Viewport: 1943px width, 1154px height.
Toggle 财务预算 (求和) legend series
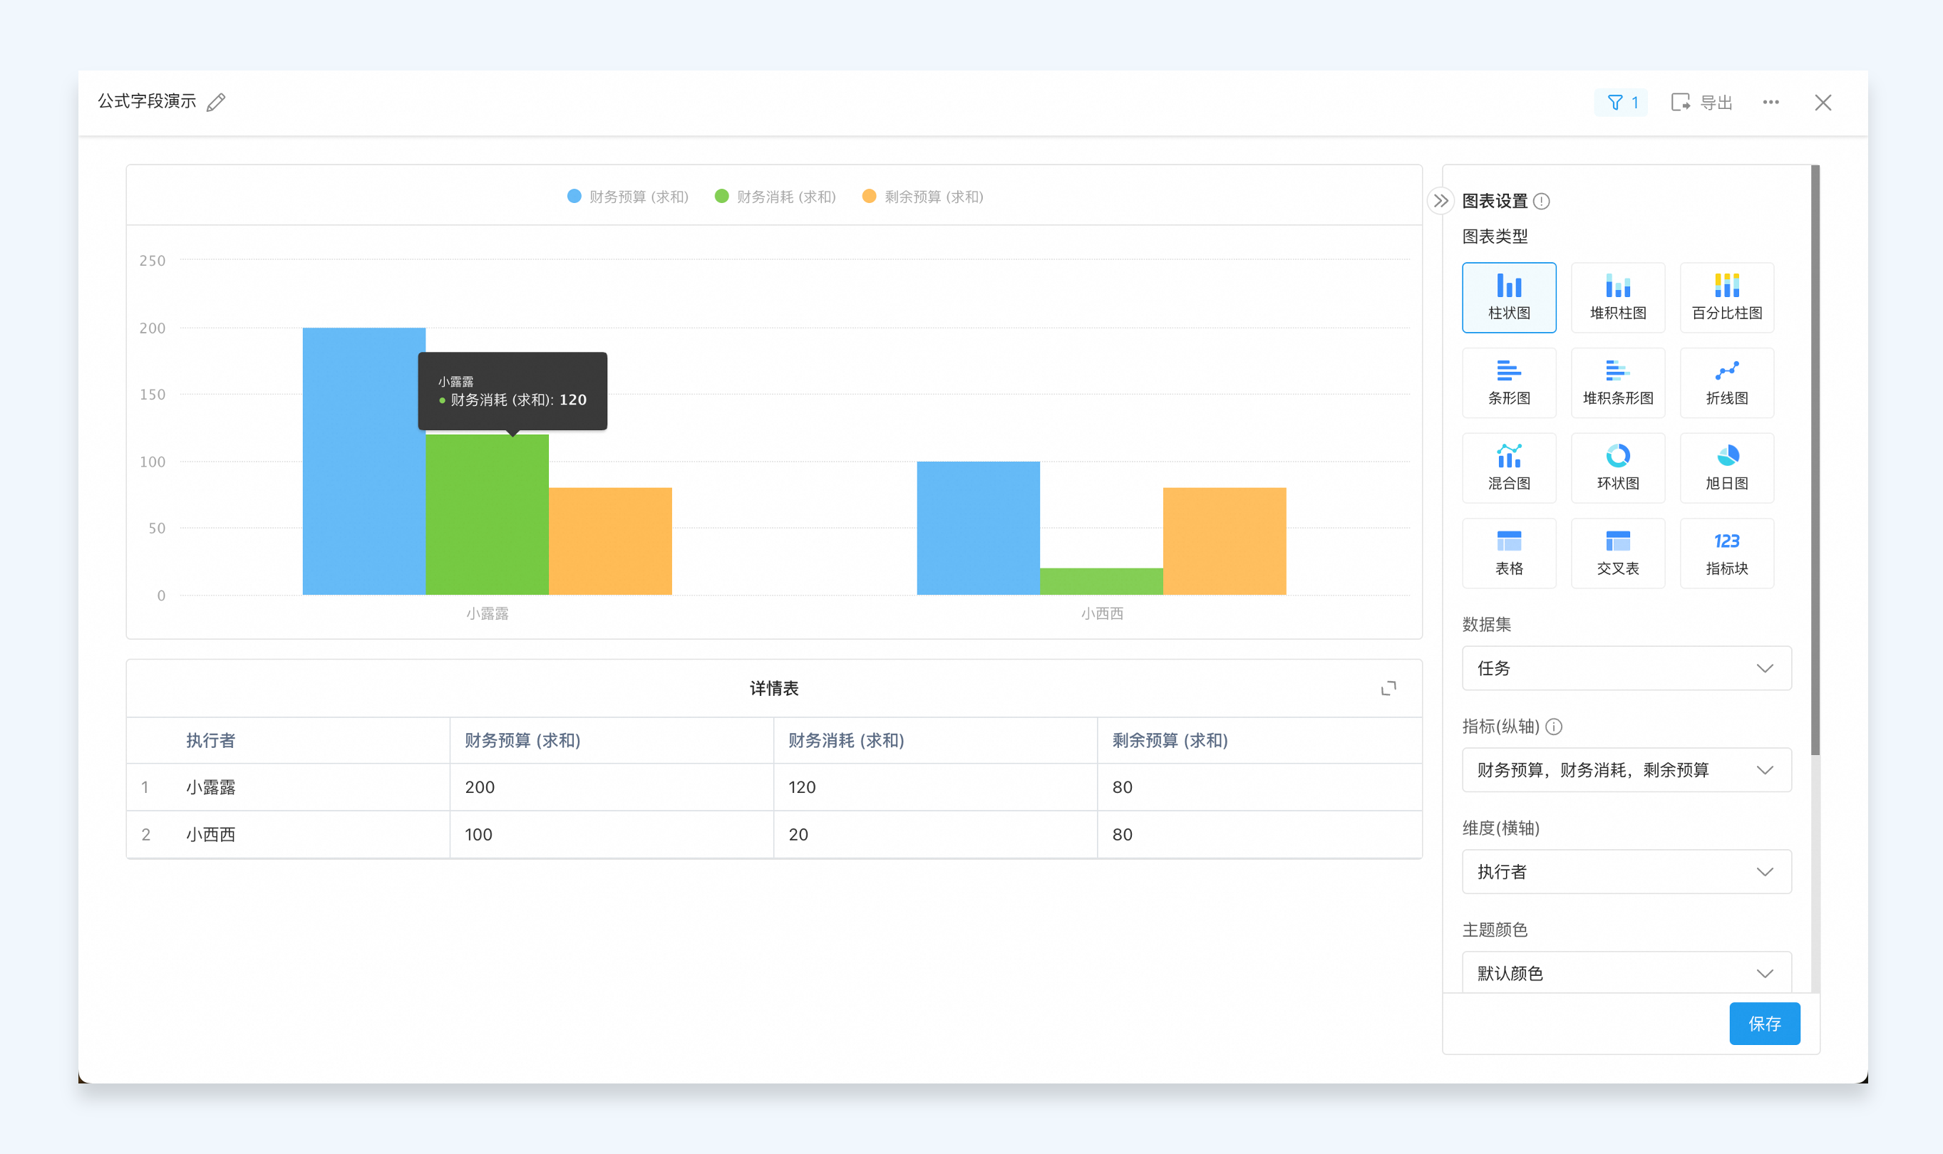tap(628, 197)
